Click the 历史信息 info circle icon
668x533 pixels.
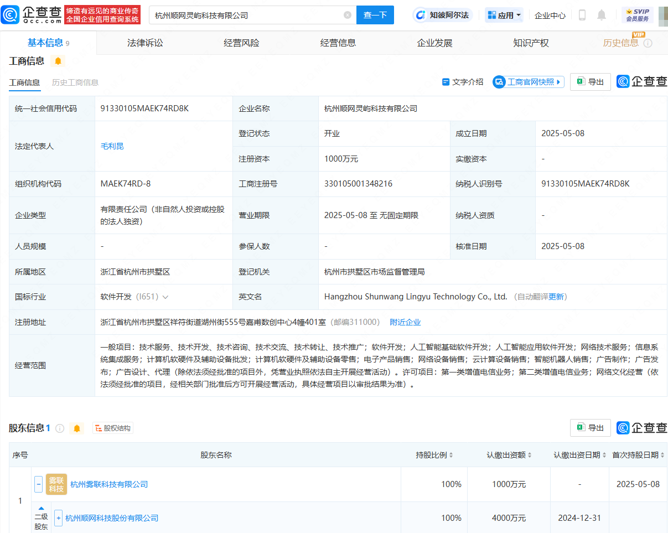coord(648,43)
